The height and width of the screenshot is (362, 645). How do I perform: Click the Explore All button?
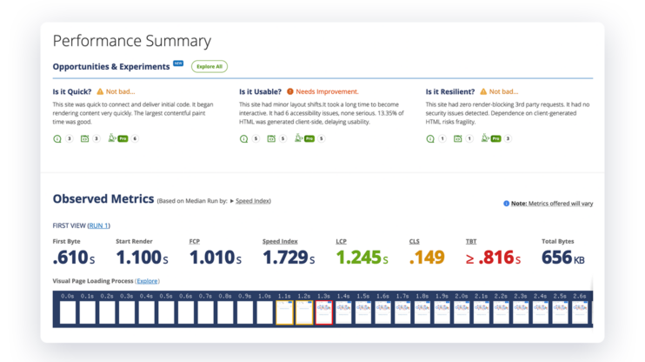coord(209,66)
